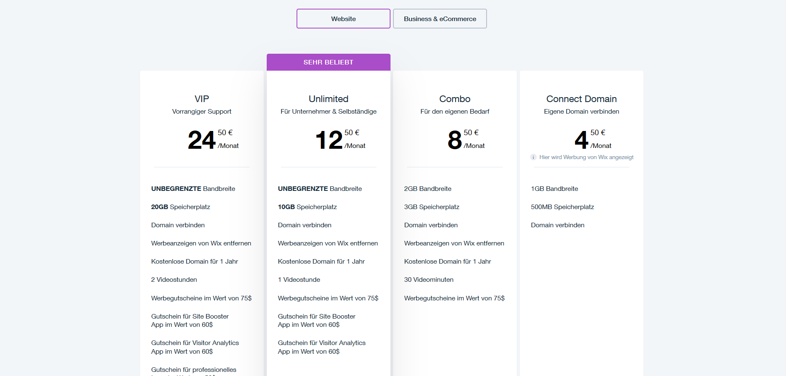
Task: Switch to Business & eCommerce tab
Action: [x=440, y=19]
